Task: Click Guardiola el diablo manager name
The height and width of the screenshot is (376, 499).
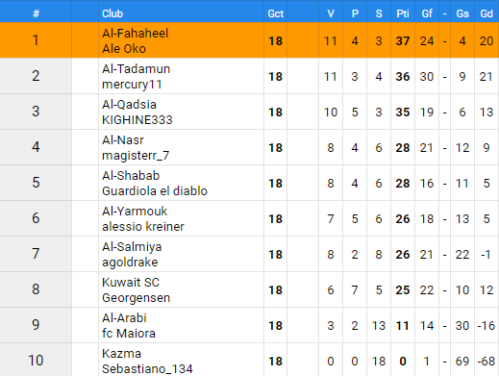Action: pyautogui.click(x=155, y=191)
